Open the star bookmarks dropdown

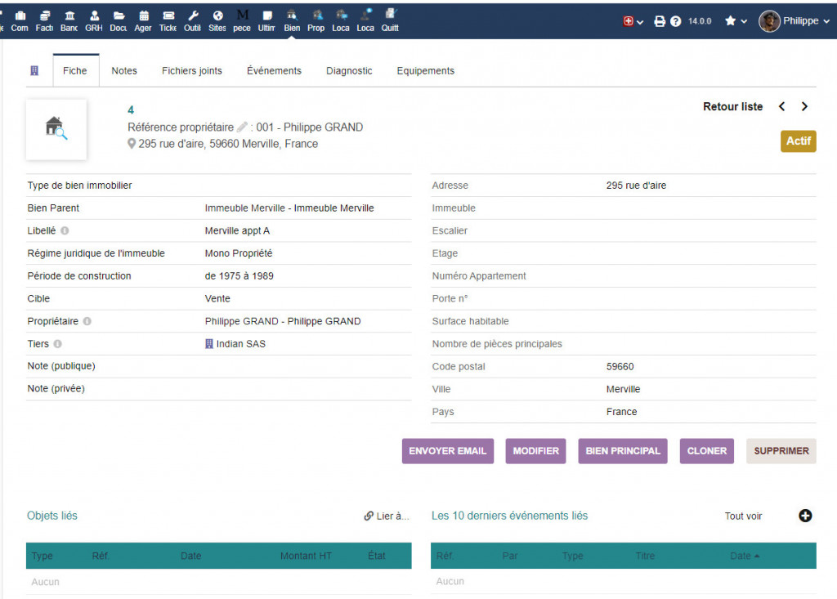[736, 21]
